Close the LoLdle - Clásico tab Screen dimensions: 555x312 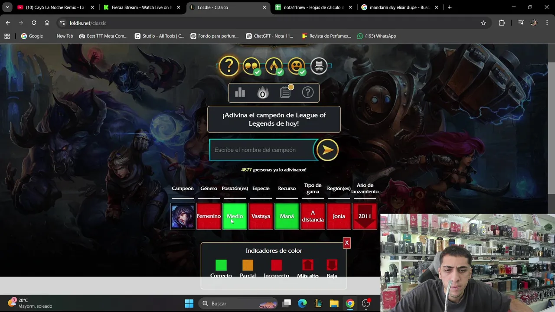coord(264,7)
